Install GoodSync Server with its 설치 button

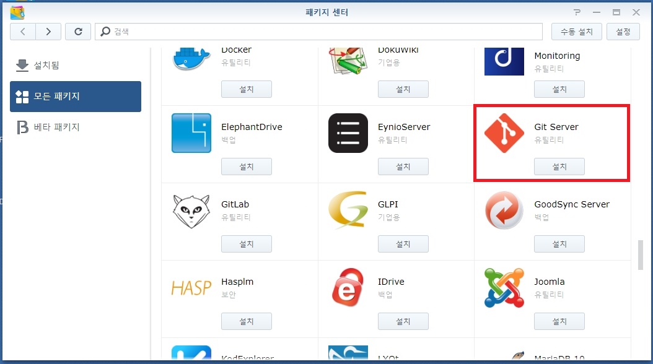(559, 244)
